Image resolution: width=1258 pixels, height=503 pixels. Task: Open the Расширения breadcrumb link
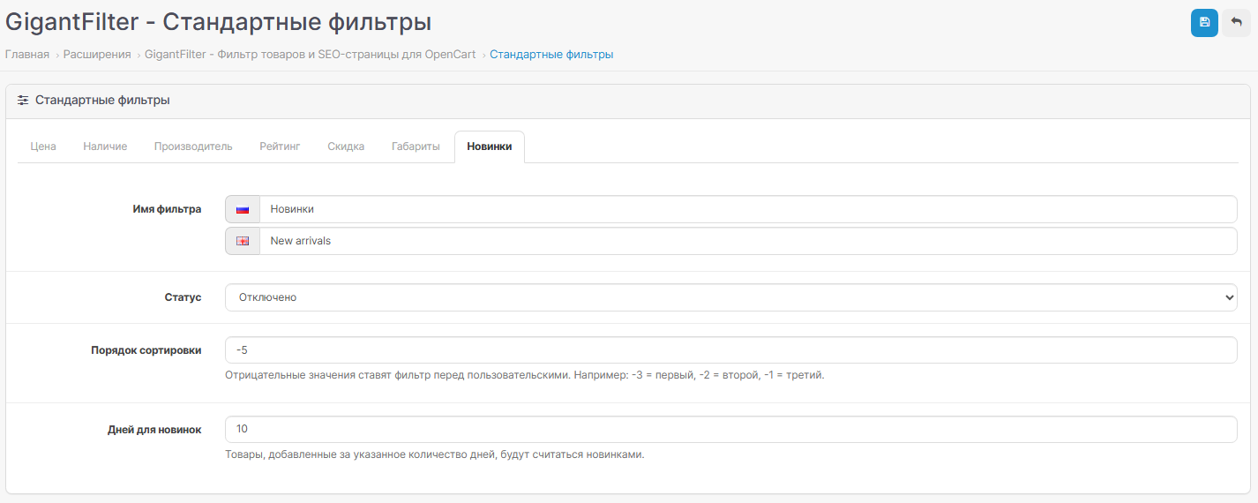[x=97, y=55]
